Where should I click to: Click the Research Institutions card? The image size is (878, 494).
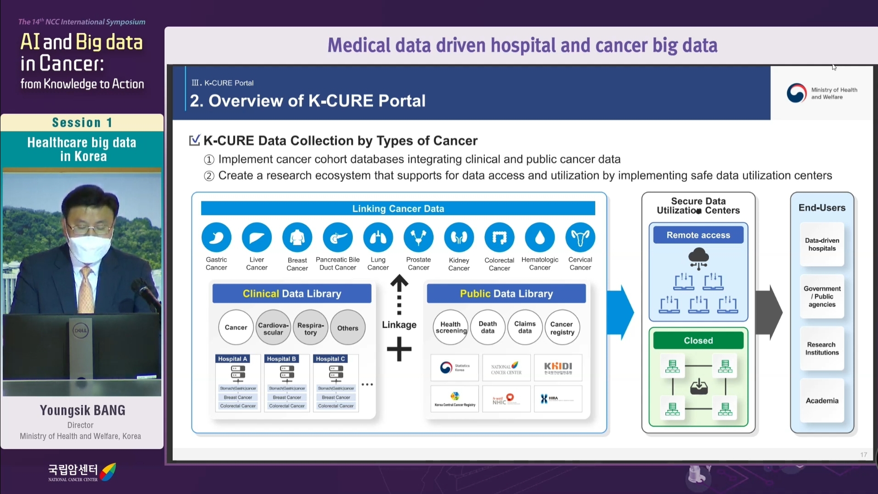822,348
